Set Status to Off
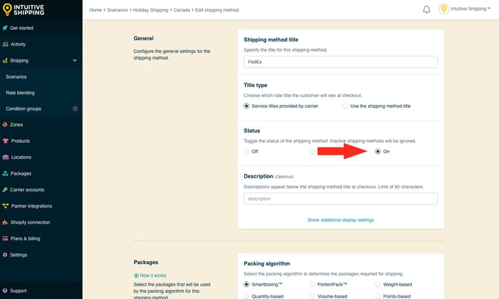 point(247,151)
